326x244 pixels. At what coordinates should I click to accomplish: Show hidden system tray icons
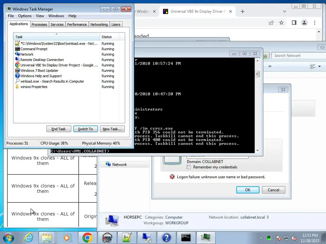click(261, 238)
